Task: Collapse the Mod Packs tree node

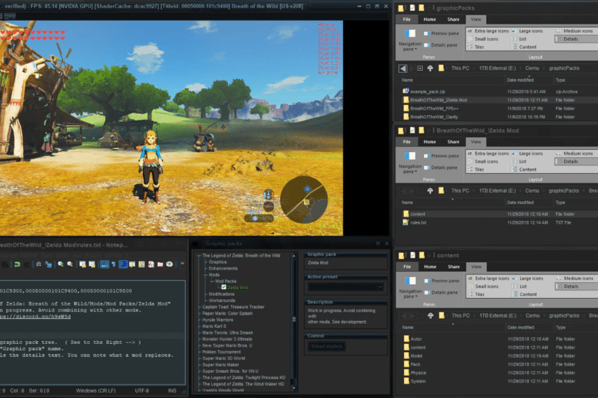Action: 212,281
